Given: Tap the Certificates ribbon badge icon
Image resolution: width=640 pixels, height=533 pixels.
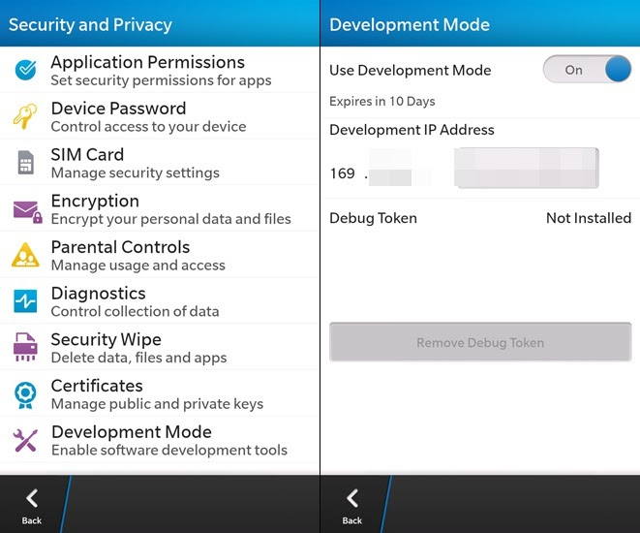Looking at the screenshot, I should pyautogui.click(x=25, y=394).
